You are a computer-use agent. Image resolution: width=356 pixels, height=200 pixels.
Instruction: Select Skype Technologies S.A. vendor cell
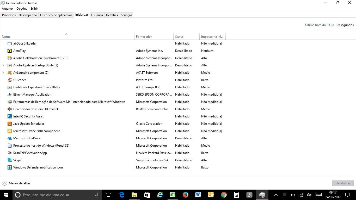point(152,160)
